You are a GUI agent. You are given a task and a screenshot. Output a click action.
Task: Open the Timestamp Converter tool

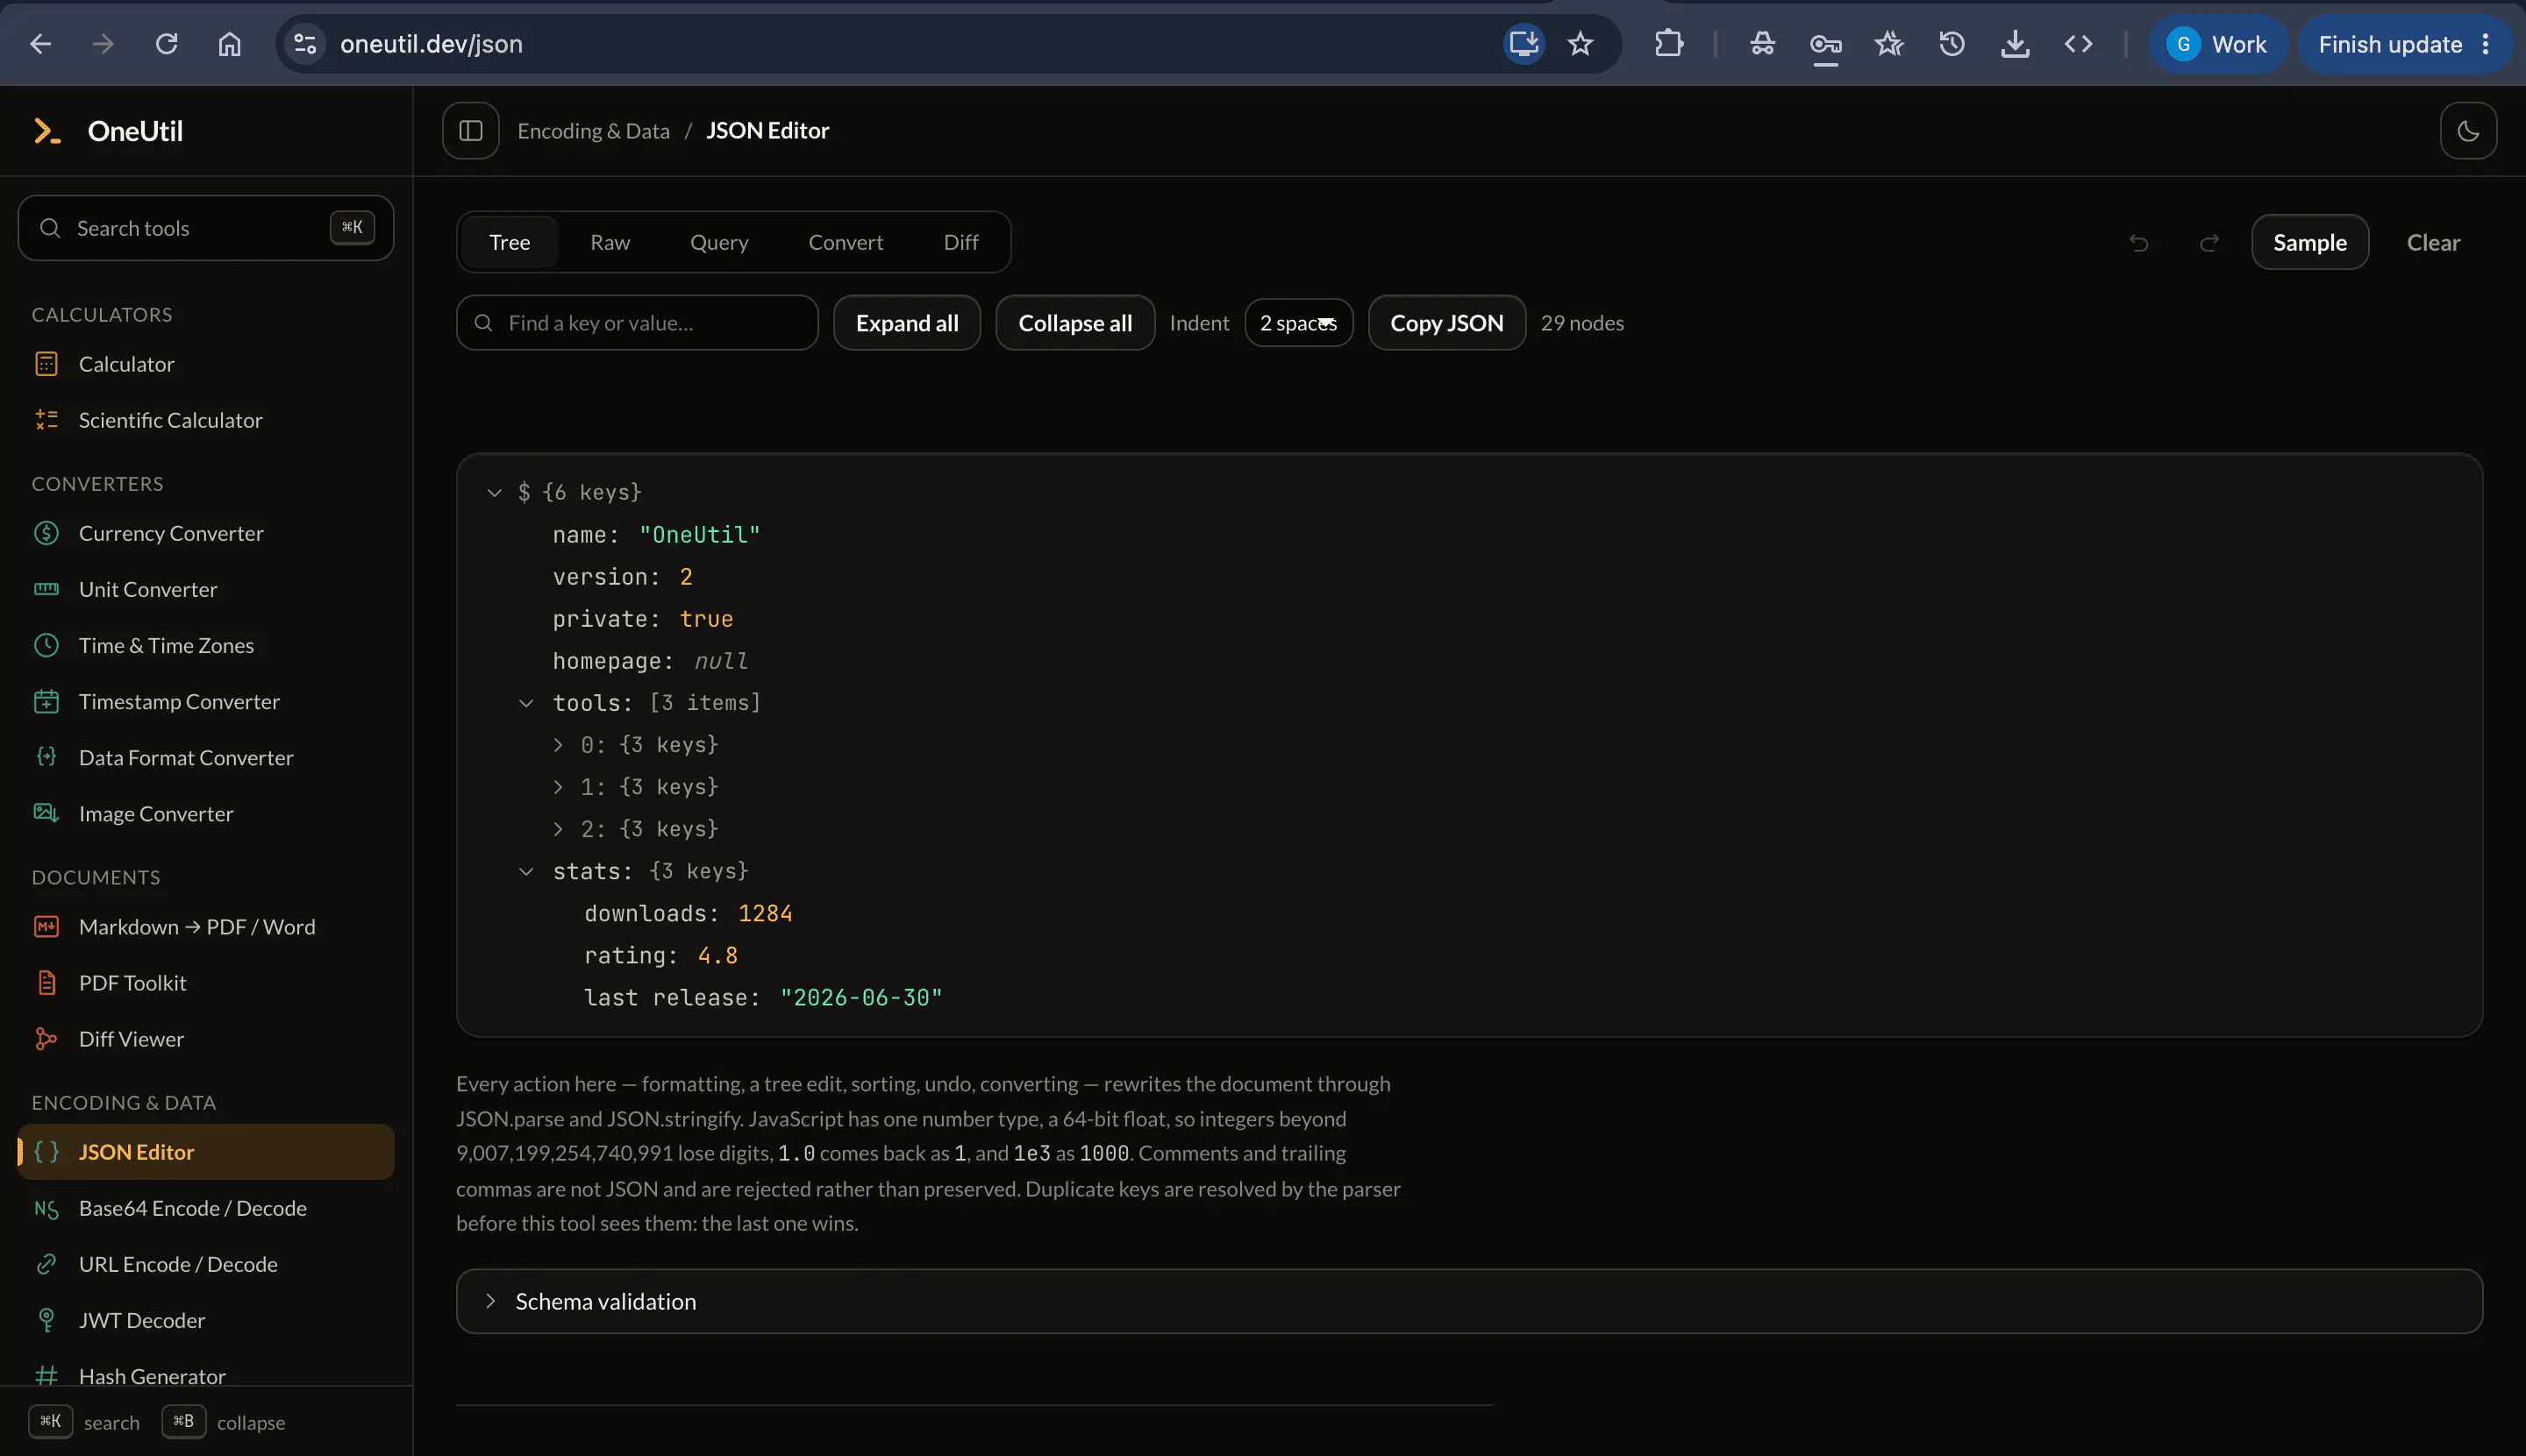[206, 701]
